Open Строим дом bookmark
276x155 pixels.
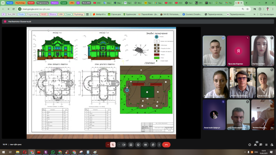[x=114, y=14]
